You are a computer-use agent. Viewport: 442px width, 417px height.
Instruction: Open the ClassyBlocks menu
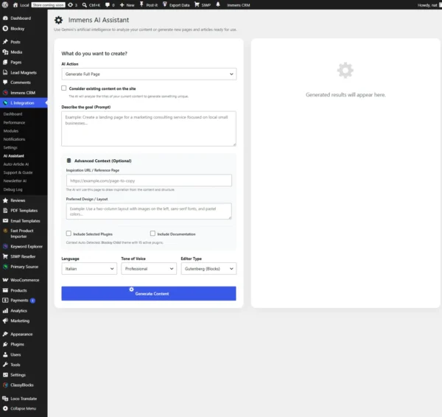click(x=24, y=385)
